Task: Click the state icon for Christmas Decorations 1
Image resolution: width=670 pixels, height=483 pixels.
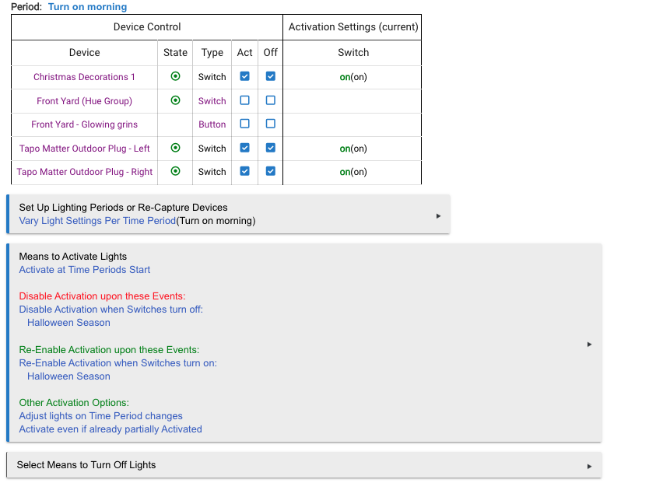Action: click(175, 76)
